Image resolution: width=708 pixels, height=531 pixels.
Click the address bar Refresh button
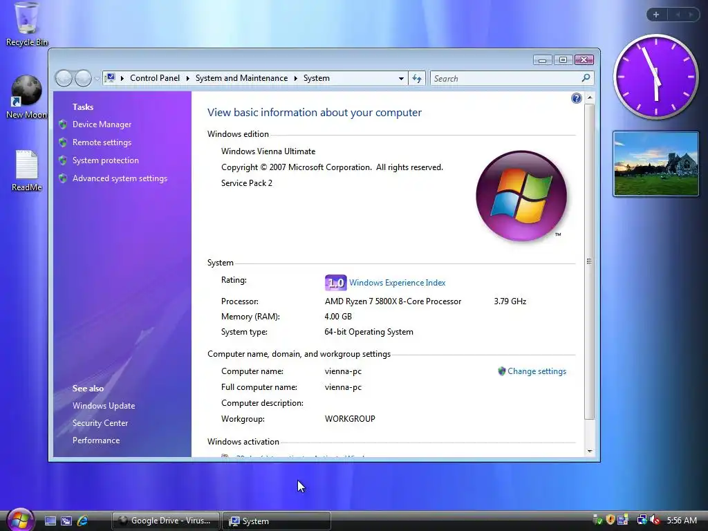point(417,79)
